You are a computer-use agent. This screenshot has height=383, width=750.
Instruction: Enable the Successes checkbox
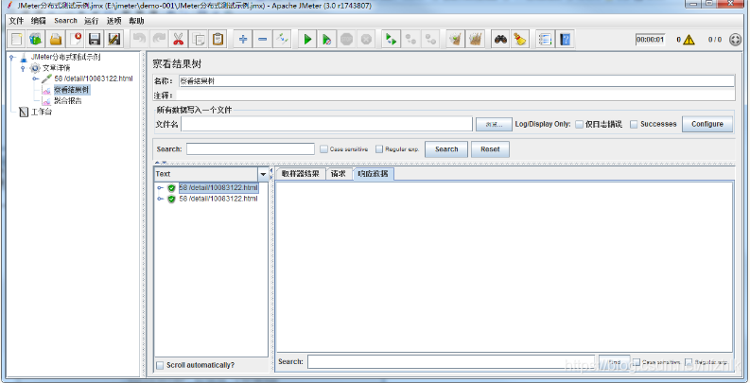tap(634, 124)
